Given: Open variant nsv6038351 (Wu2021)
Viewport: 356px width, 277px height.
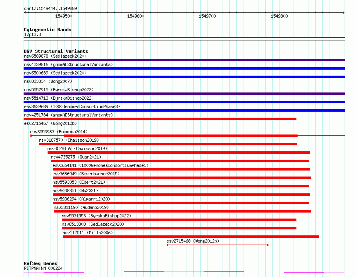Looking at the screenshot, I should 75,191.
